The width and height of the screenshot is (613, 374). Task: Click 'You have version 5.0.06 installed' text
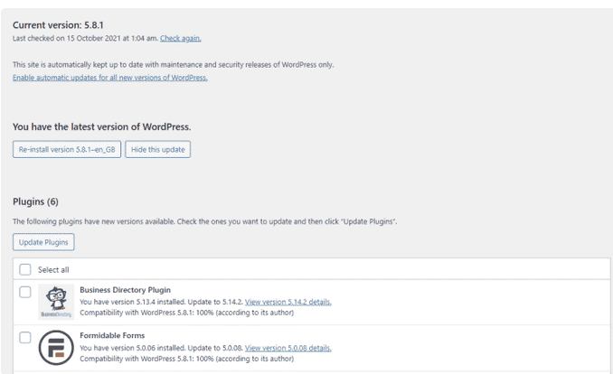[133, 348]
